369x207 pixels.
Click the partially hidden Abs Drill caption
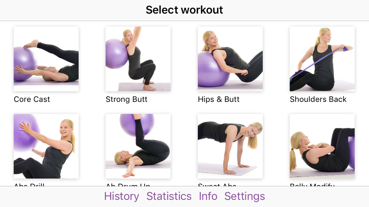coord(29,185)
